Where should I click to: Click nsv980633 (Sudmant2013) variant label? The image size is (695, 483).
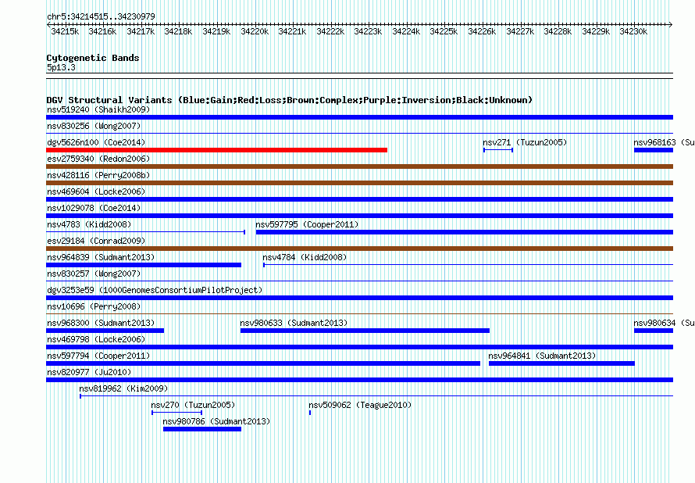(294, 323)
